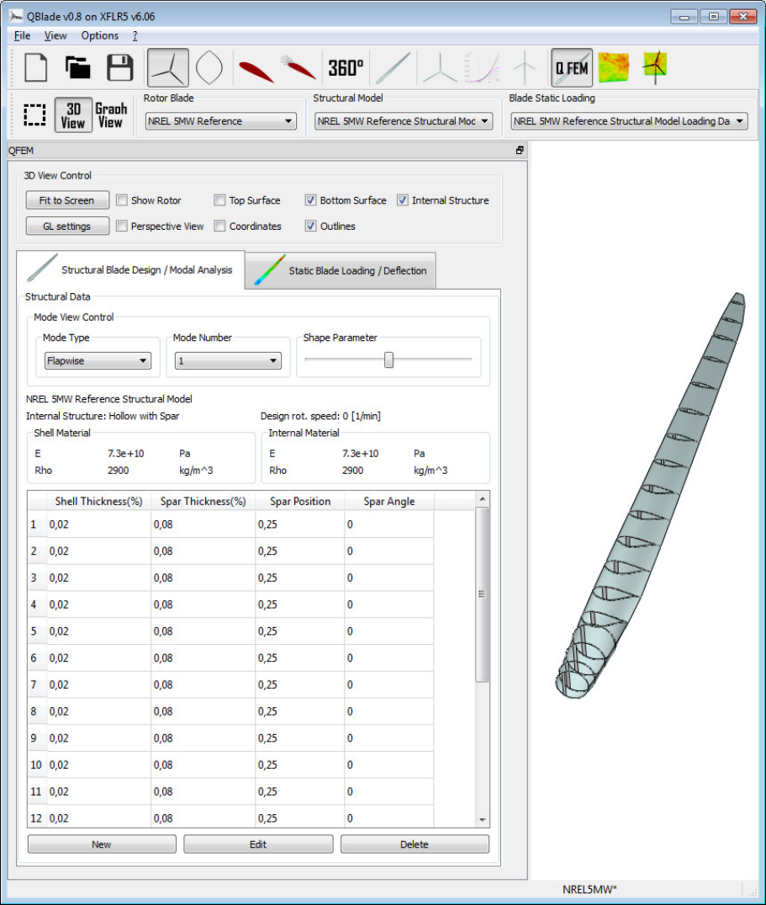This screenshot has height=905, width=766.
Task: Click the table vertical scrollbar thumb
Action: click(482, 594)
